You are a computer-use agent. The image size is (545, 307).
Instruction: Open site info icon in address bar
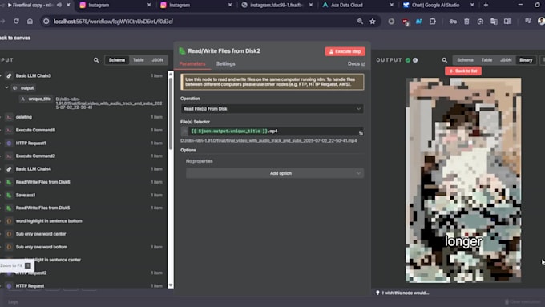pyautogui.click(x=46, y=22)
